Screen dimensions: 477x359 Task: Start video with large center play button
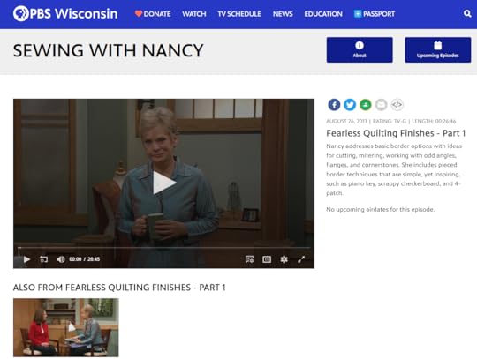point(164,183)
